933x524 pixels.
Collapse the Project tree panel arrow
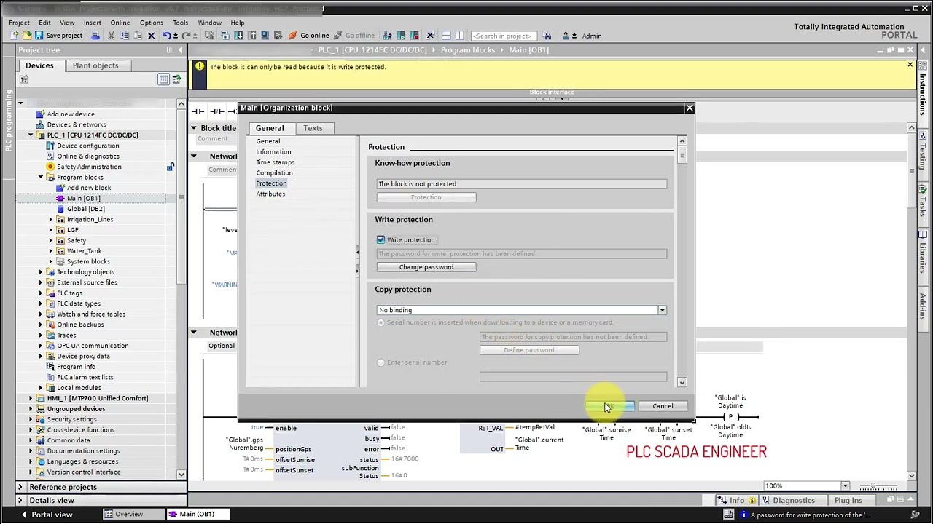click(180, 49)
